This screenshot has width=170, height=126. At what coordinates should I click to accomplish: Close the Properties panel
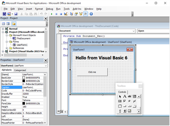pos(46,61)
